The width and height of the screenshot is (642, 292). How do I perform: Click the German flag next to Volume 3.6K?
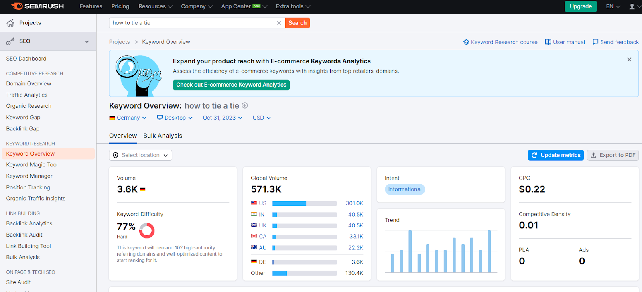pyautogui.click(x=142, y=189)
